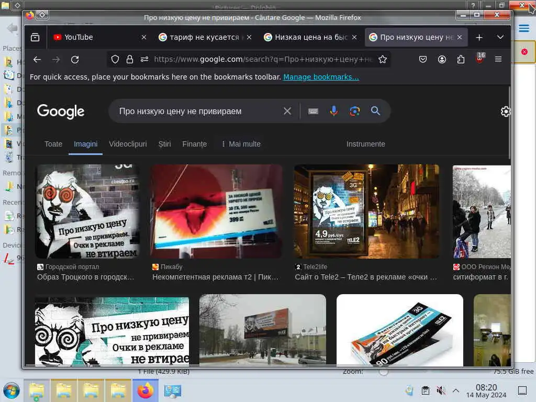Open snowy street billboard thumbnail
The image size is (536, 402).
pos(263,330)
